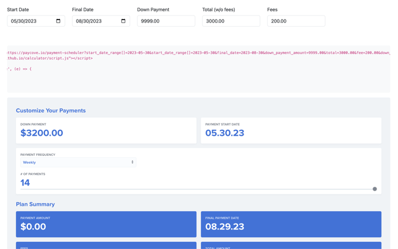
Task: Click the Plan Summary heading
Action: click(35, 204)
